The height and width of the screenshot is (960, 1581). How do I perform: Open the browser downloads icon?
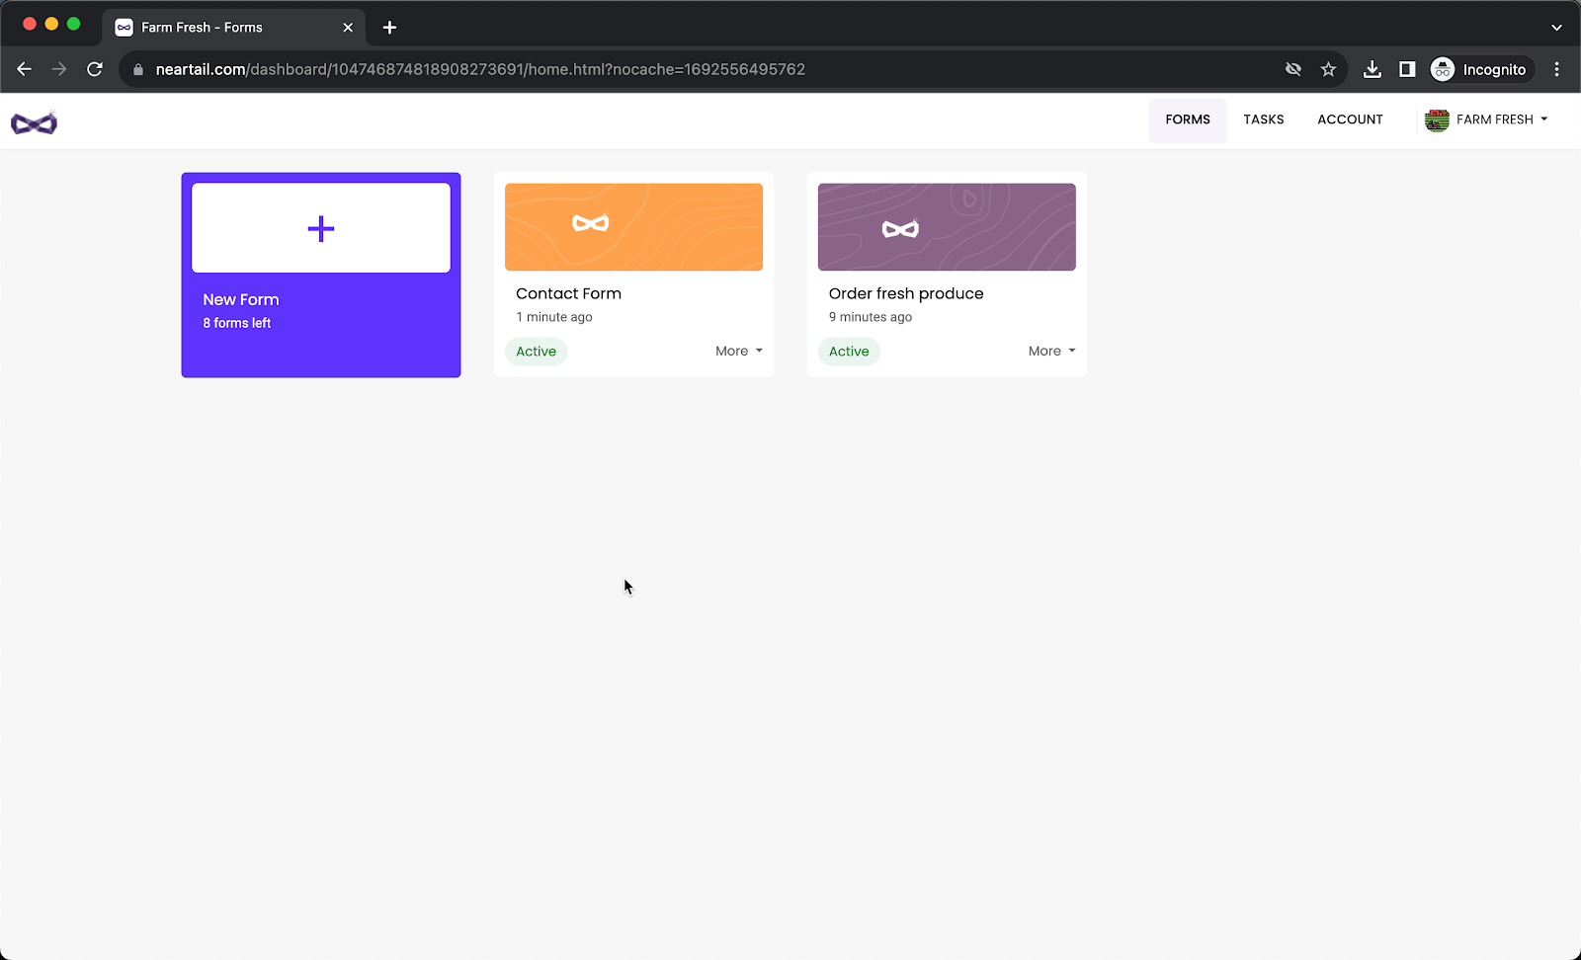pos(1372,69)
